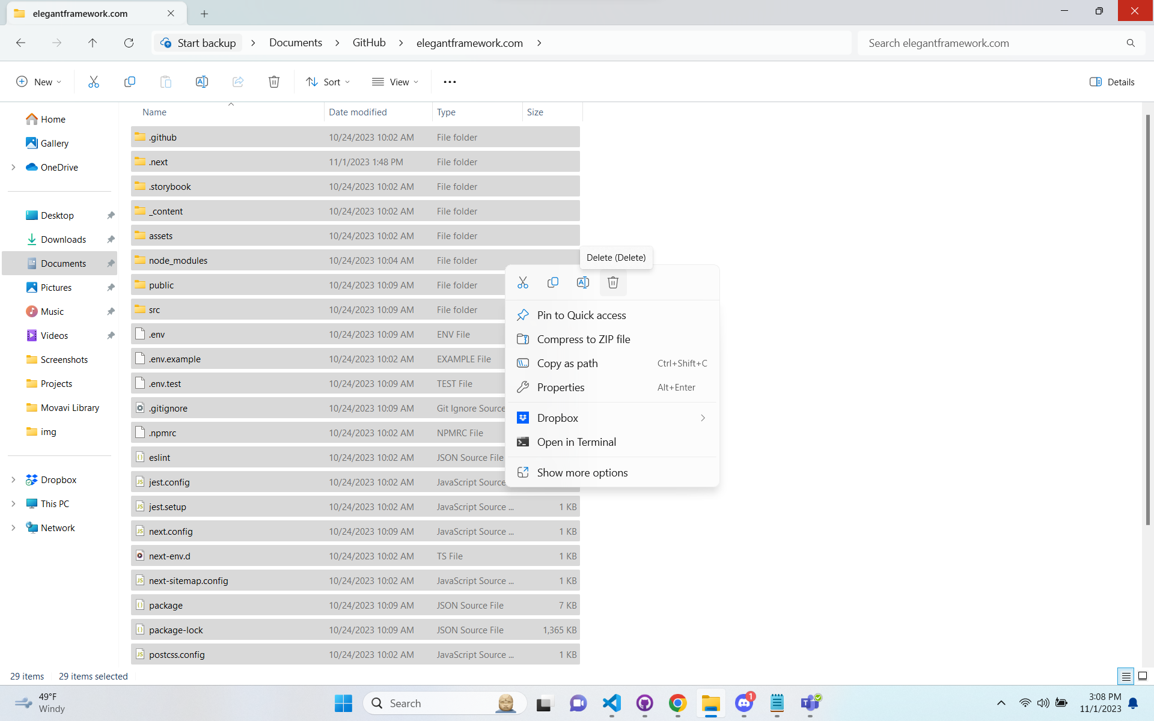Click the Cut icon in context menu
Image resolution: width=1154 pixels, height=721 pixels.
(523, 282)
